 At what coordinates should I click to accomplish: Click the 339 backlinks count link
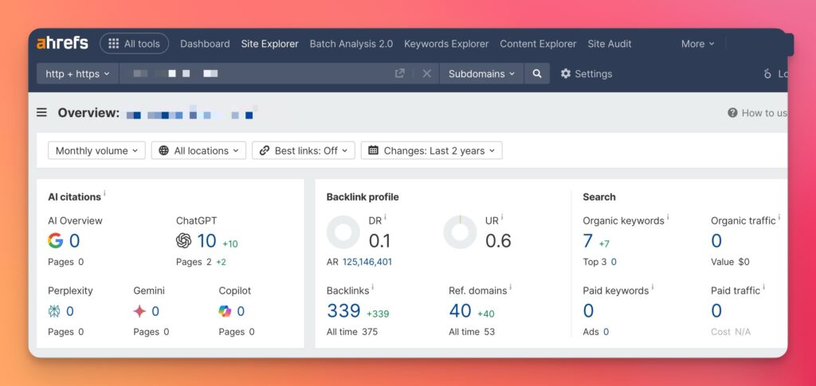pos(343,310)
